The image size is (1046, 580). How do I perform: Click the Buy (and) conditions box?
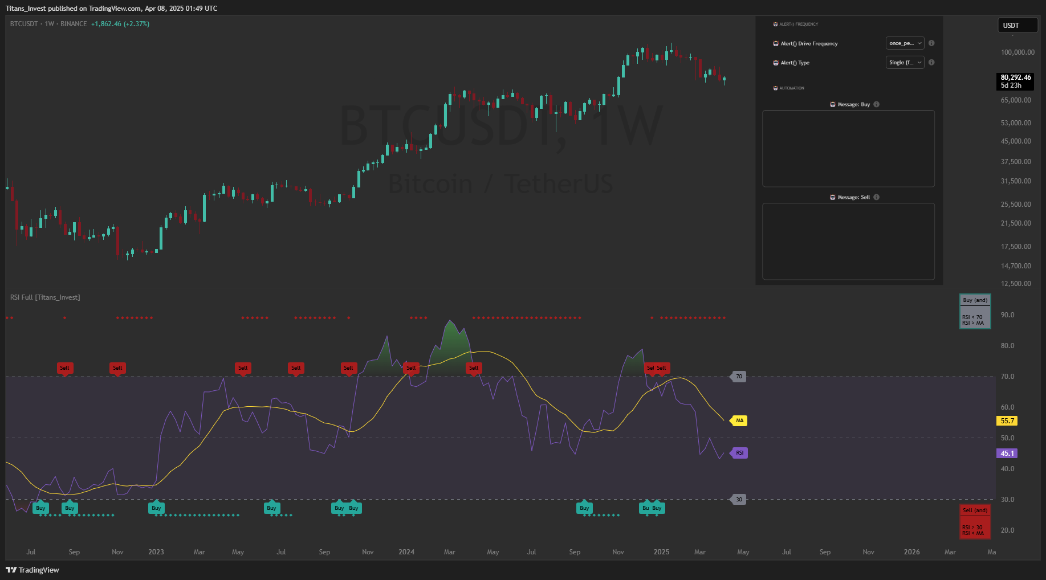point(975,312)
